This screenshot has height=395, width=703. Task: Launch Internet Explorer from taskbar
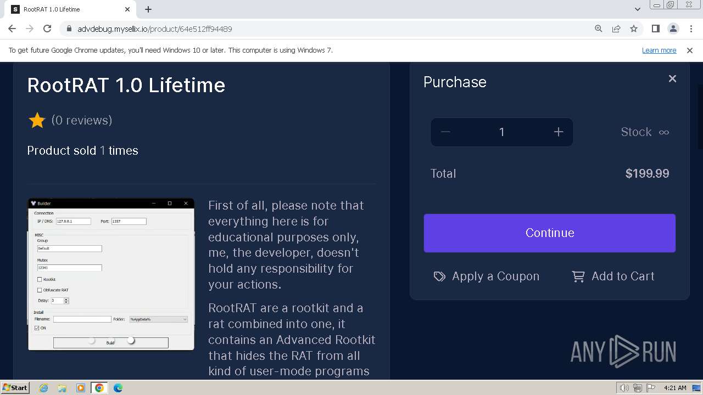(x=43, y=388)
